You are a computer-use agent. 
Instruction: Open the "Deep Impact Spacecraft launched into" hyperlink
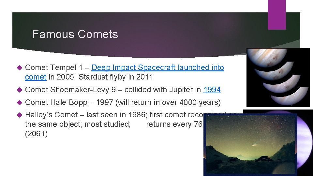pos(158,68)
